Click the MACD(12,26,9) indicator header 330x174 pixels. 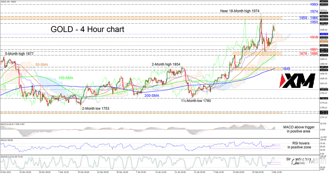click(x=12, y=124)
